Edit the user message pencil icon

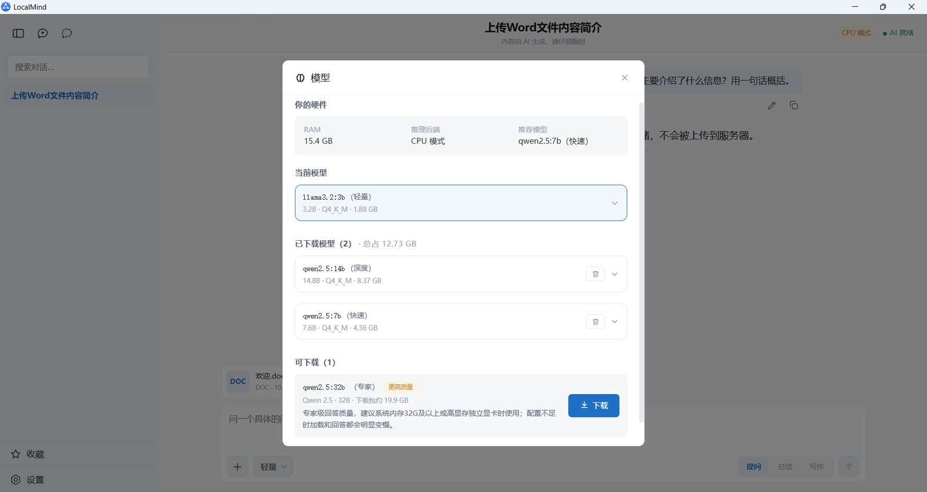pyautogui.click(x=772, y=105)
